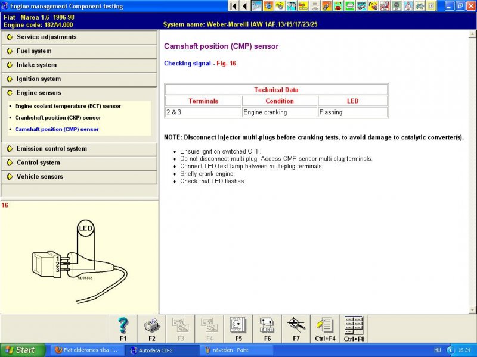Click the F6 connector icon button
This screenshot has width=477, height=357.
pos(267,329)
